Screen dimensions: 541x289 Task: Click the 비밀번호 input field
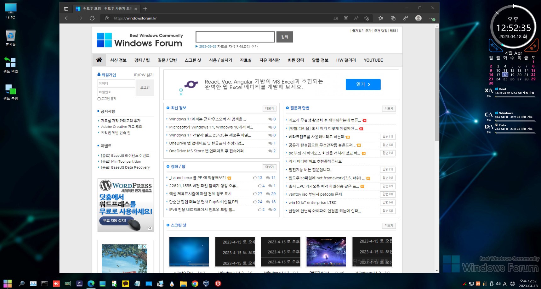(x=116, y=92)
